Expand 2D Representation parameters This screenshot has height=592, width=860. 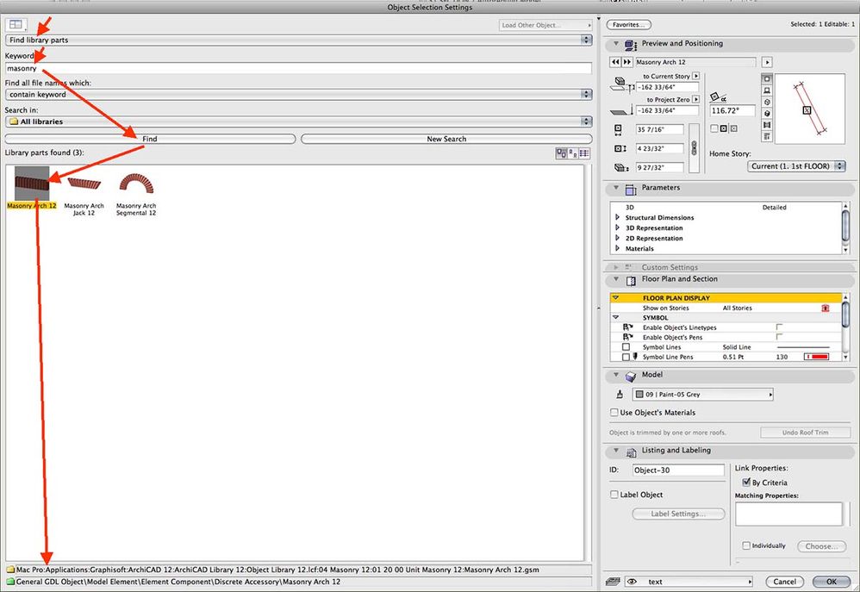618,238
